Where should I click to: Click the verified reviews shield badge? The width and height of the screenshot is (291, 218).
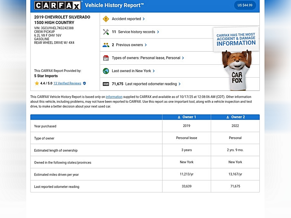pyautogui.click(x=84, y=83)
